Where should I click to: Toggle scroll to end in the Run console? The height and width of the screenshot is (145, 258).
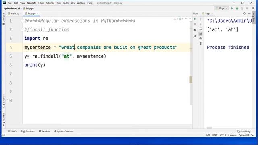tap(200, 34)
